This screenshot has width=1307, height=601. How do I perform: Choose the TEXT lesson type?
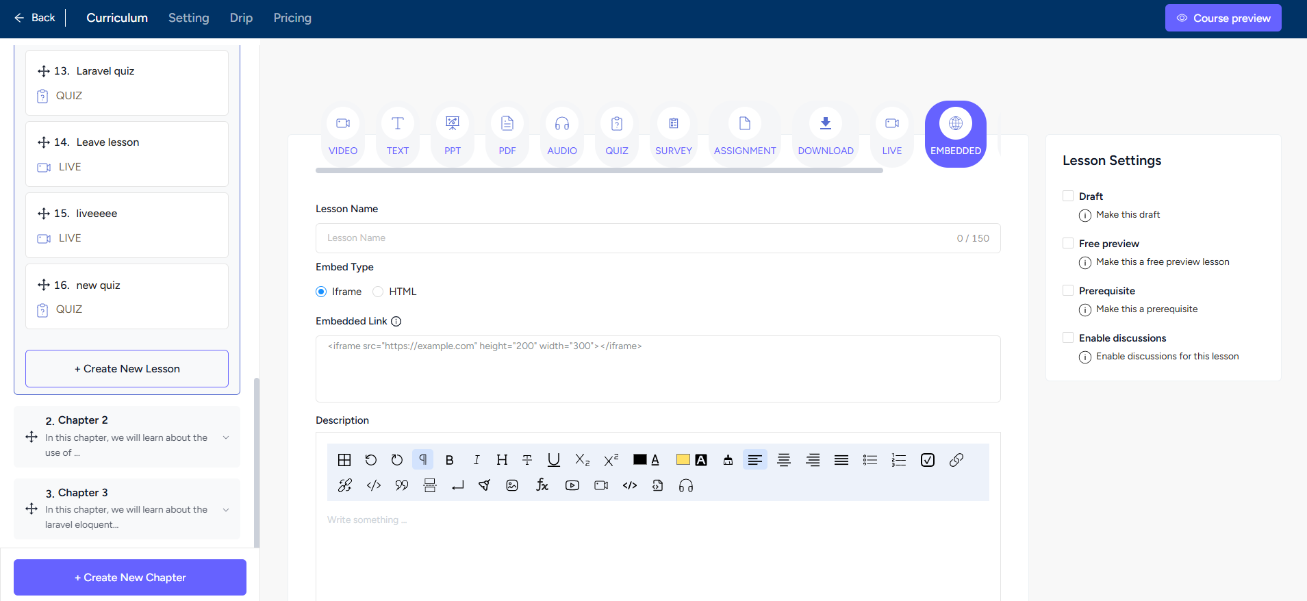tap(398, 134)
